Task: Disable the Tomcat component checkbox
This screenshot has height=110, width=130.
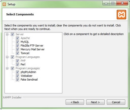Action: point(17,53)
